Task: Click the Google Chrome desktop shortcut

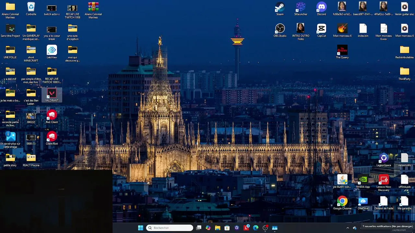Action: (x=342, y=201)
